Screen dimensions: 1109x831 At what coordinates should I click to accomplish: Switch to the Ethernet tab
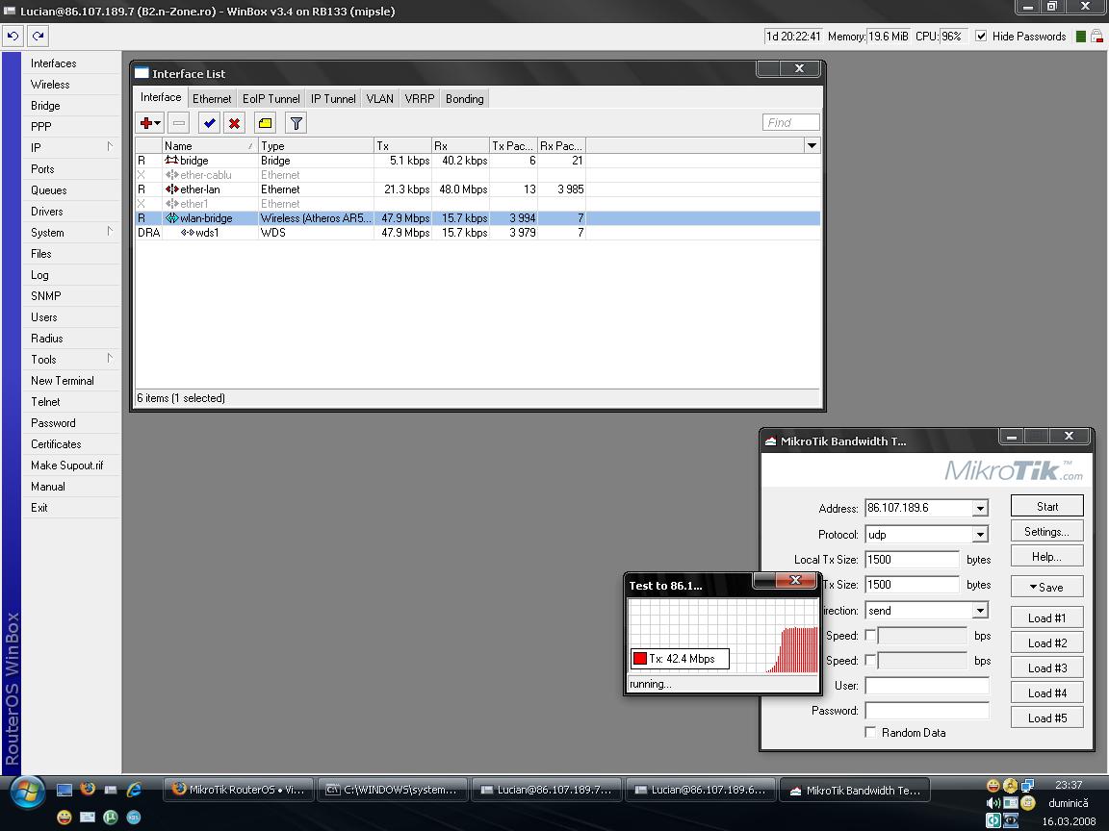[x=212, y=99]
